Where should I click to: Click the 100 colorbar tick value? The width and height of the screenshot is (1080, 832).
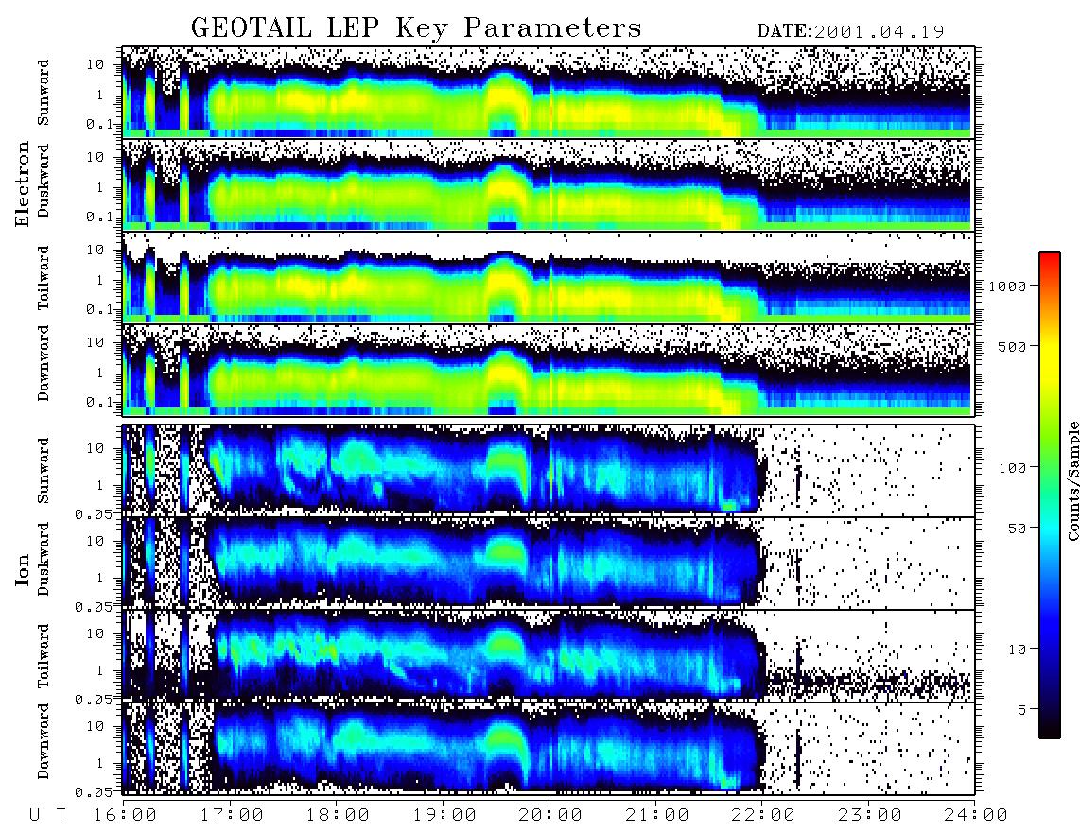[x=1012, y=468]
